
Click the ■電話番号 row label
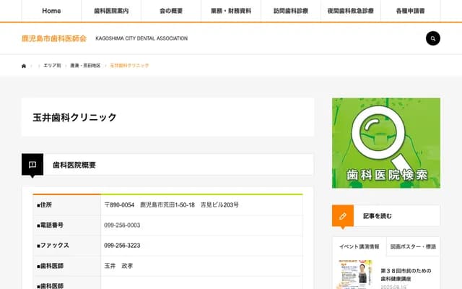pyautogui.click(x=50, y=225)
